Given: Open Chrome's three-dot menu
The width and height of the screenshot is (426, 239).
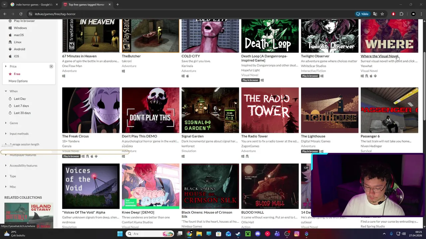Looking at the screenshot, I should click(x=421, y=14).
